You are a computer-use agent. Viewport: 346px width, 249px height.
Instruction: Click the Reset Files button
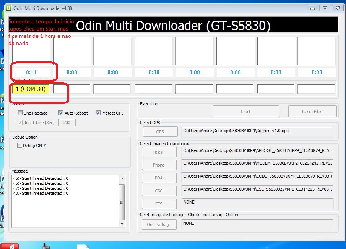(x=312, y=112)
